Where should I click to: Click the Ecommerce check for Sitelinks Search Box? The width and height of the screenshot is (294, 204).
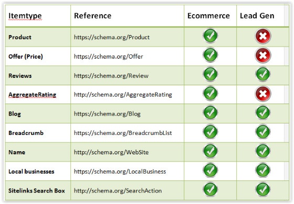(210, 189)
